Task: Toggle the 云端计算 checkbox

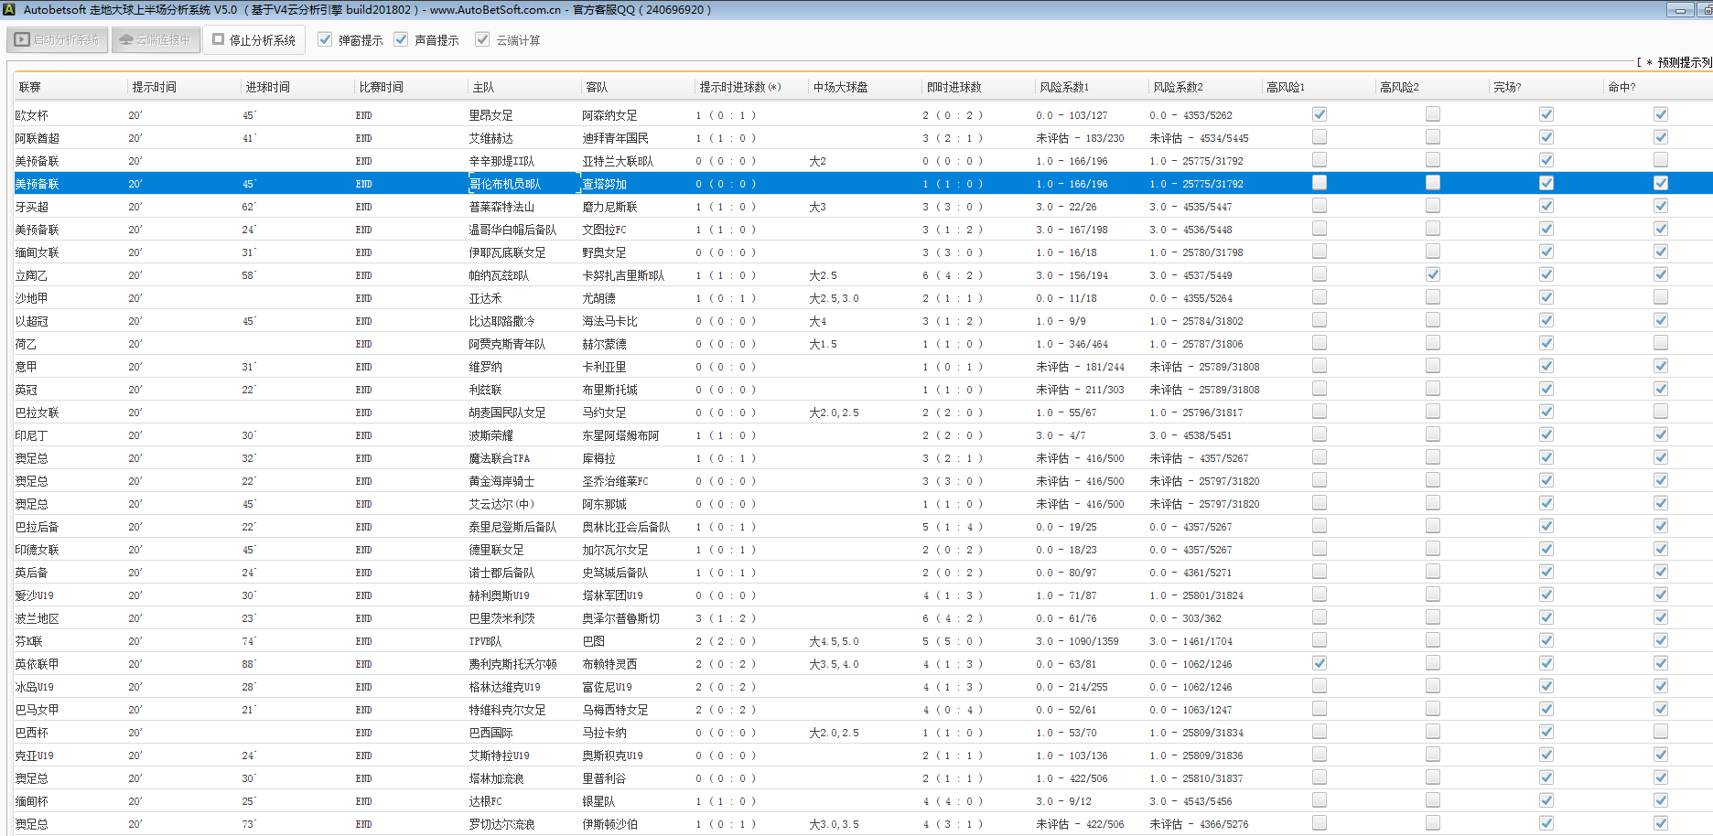Action: pyautogui.click(x=482, y=39)
